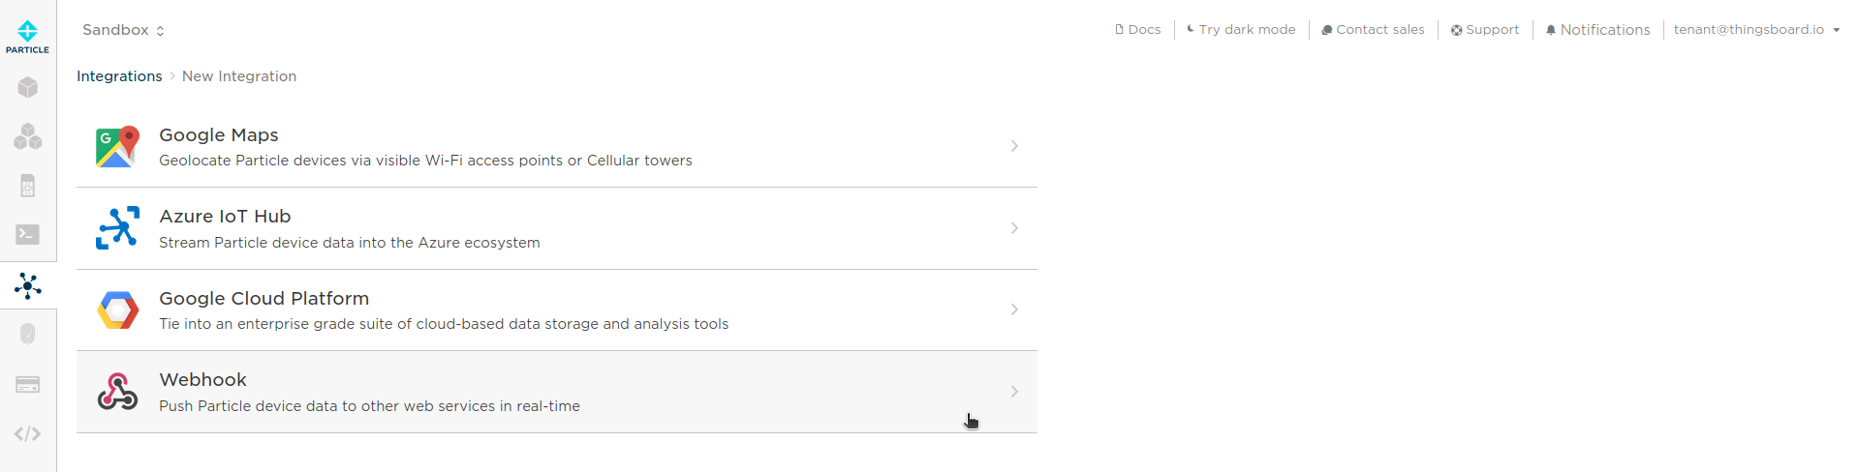Open the Docs link
The image size is (1859, 472).
pos(1138,30)
